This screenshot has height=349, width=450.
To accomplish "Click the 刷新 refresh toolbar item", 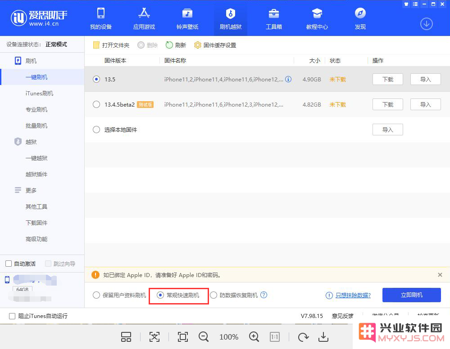I will tap(176, 45).
